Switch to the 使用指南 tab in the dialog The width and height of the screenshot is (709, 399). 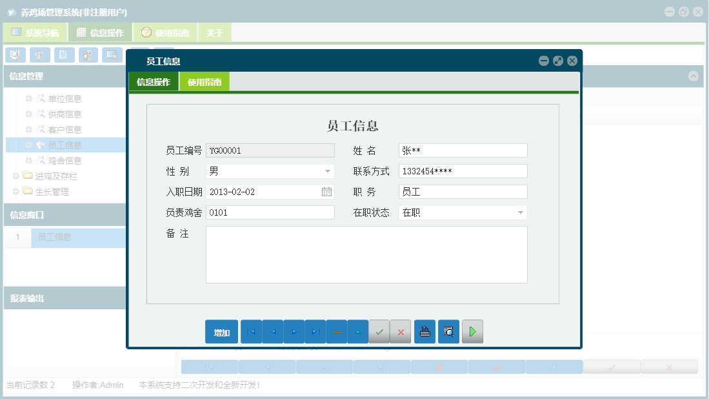205,81
